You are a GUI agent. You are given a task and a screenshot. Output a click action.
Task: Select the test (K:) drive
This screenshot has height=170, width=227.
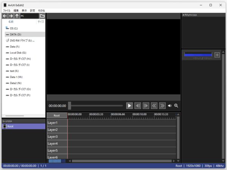tap(25, 71)
